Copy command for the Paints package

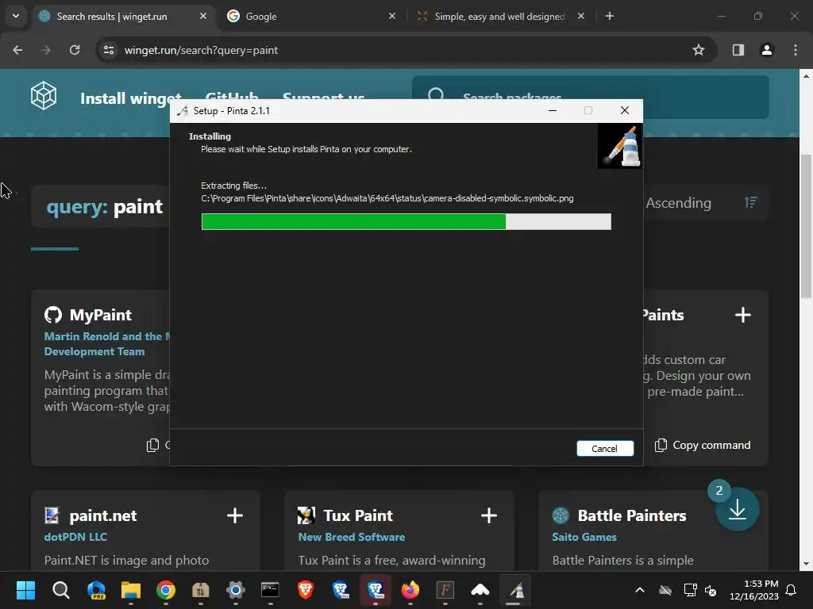click(x=703, y=446)
